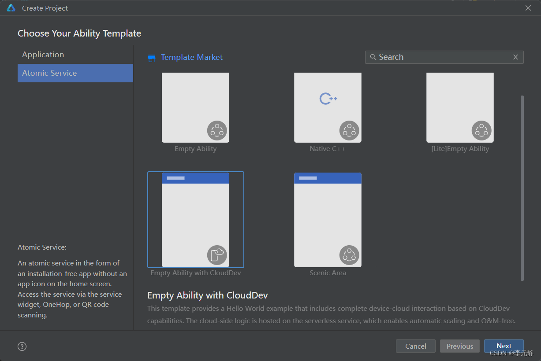Click the atomic service badge on Empty Ability
Image resolution: width=541 pixels, height=361 pixels.
coord(217,130)
